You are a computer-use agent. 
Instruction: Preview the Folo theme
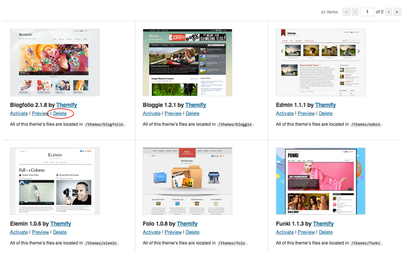click(173, 232)
